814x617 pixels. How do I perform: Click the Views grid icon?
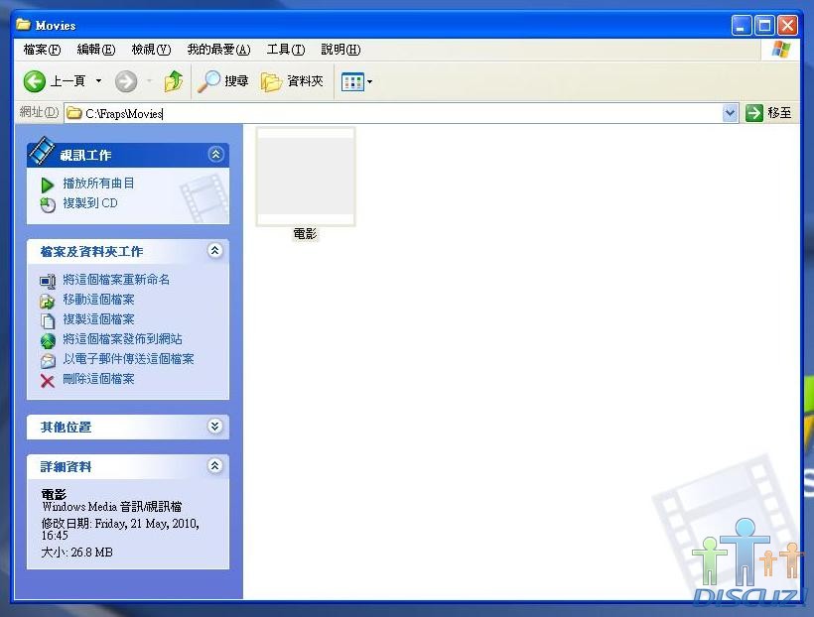pyautogui.click(x=351, y=82)
